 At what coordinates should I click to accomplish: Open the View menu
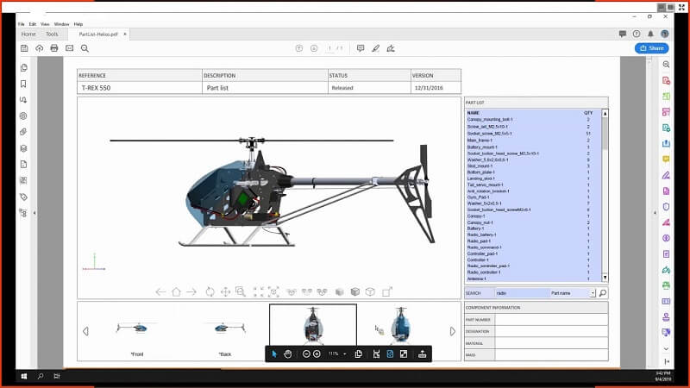tap(44, 24)
